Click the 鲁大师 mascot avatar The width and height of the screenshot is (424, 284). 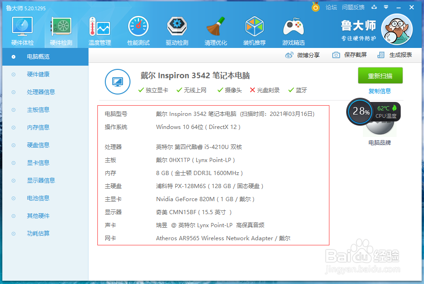(x=397, y=29)
